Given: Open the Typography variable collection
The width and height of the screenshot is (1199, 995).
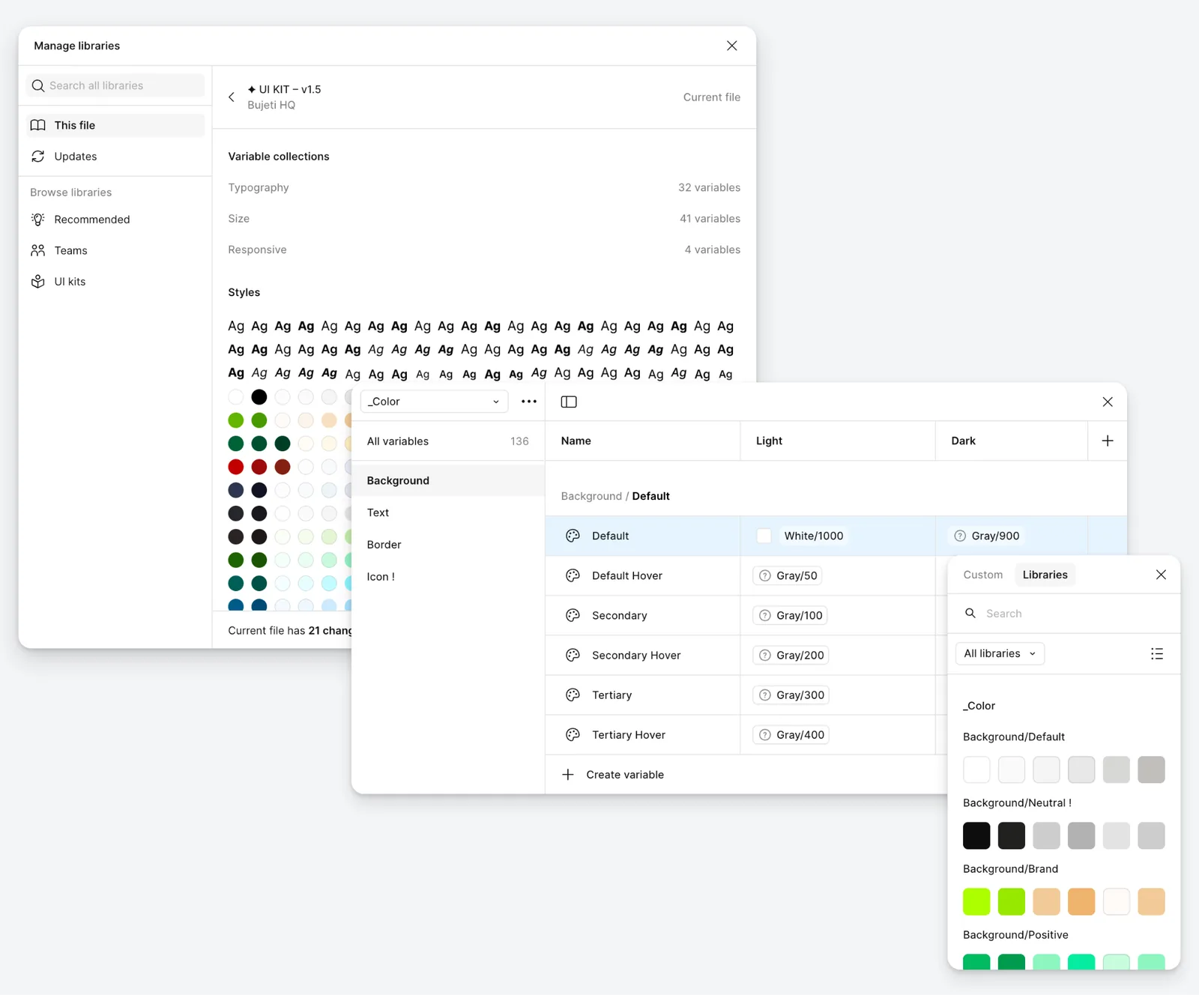Looking at the screenshot, I should 484,187.
